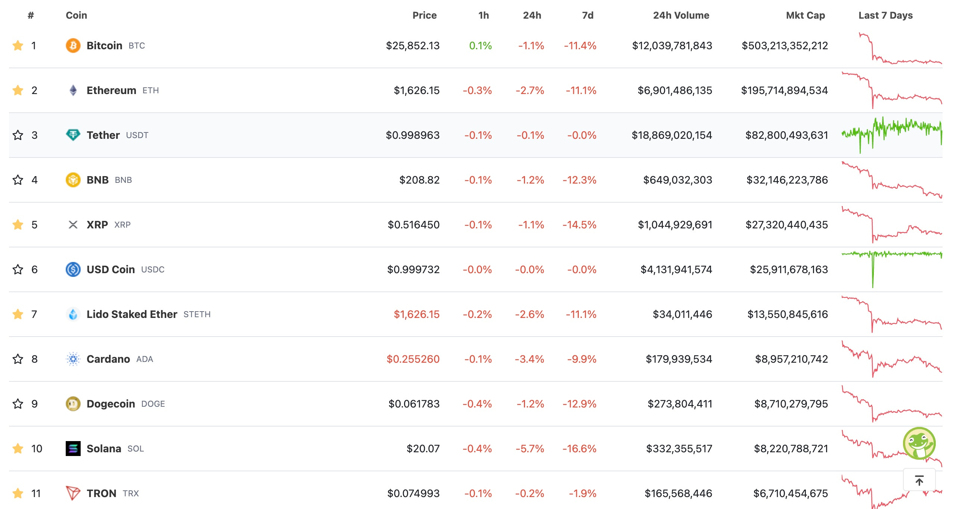Open the Tether coin page link

pyautogui.click(x=103, y=135)
